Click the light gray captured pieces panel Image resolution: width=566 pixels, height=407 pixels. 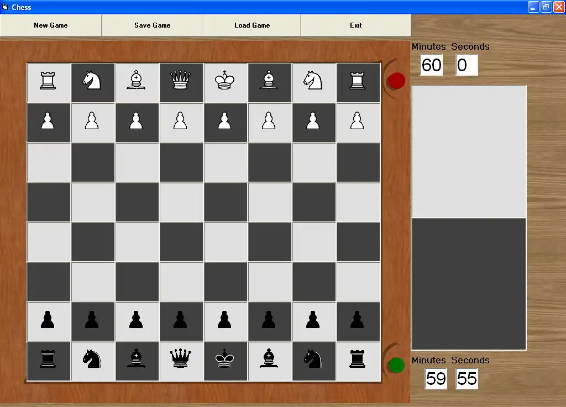coord(469,152)
